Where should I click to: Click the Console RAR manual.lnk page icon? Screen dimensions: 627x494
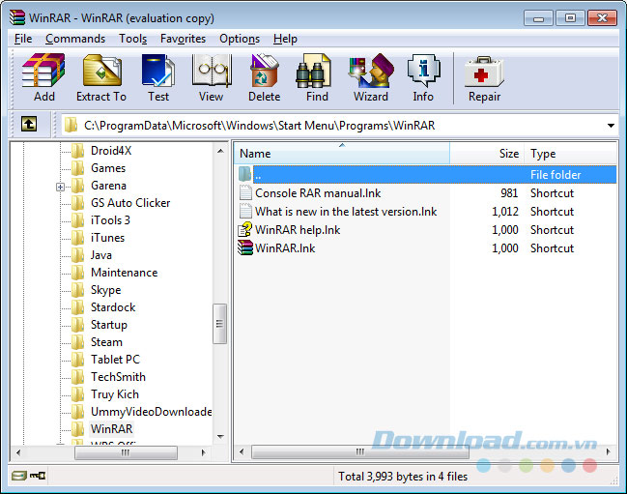point(245,192)
